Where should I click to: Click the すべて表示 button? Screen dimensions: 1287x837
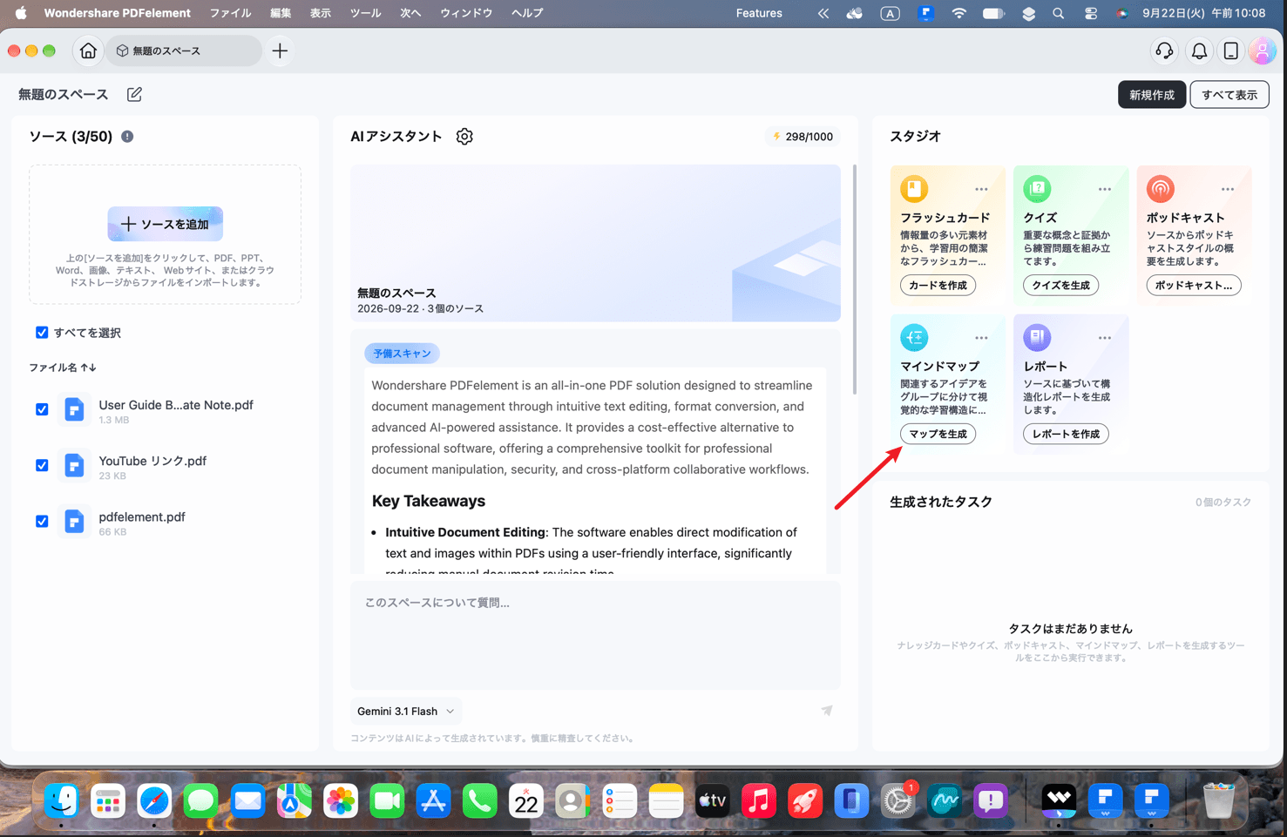pos(1229,95)
